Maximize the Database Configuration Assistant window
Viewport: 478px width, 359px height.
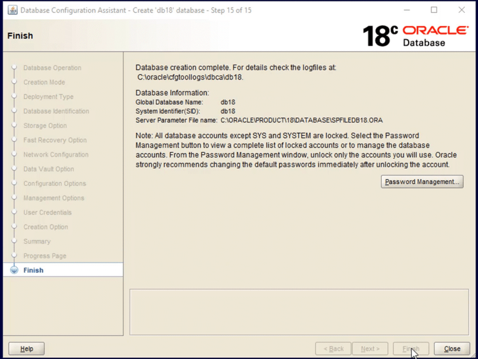tap(434, 10)
